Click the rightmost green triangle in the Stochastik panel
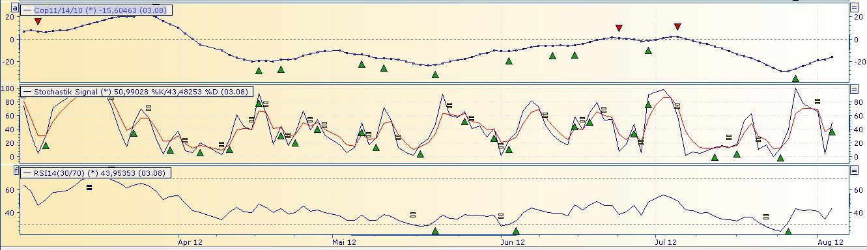The width and height of the screenshot is (867, 250). tap(832, 132)
